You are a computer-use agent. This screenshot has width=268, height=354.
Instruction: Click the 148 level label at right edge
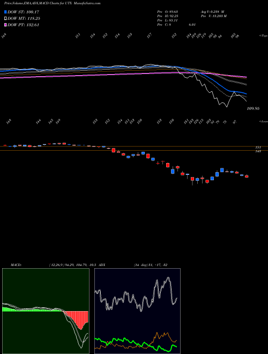coord(258,151)
